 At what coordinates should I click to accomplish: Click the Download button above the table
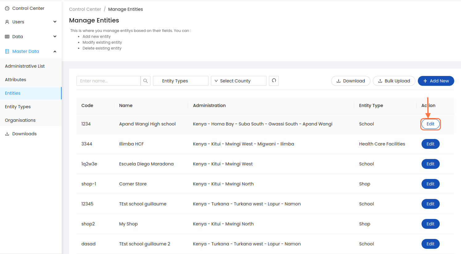[350, 81]
